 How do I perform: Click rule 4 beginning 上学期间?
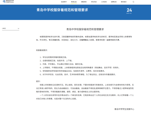point(79,68)
